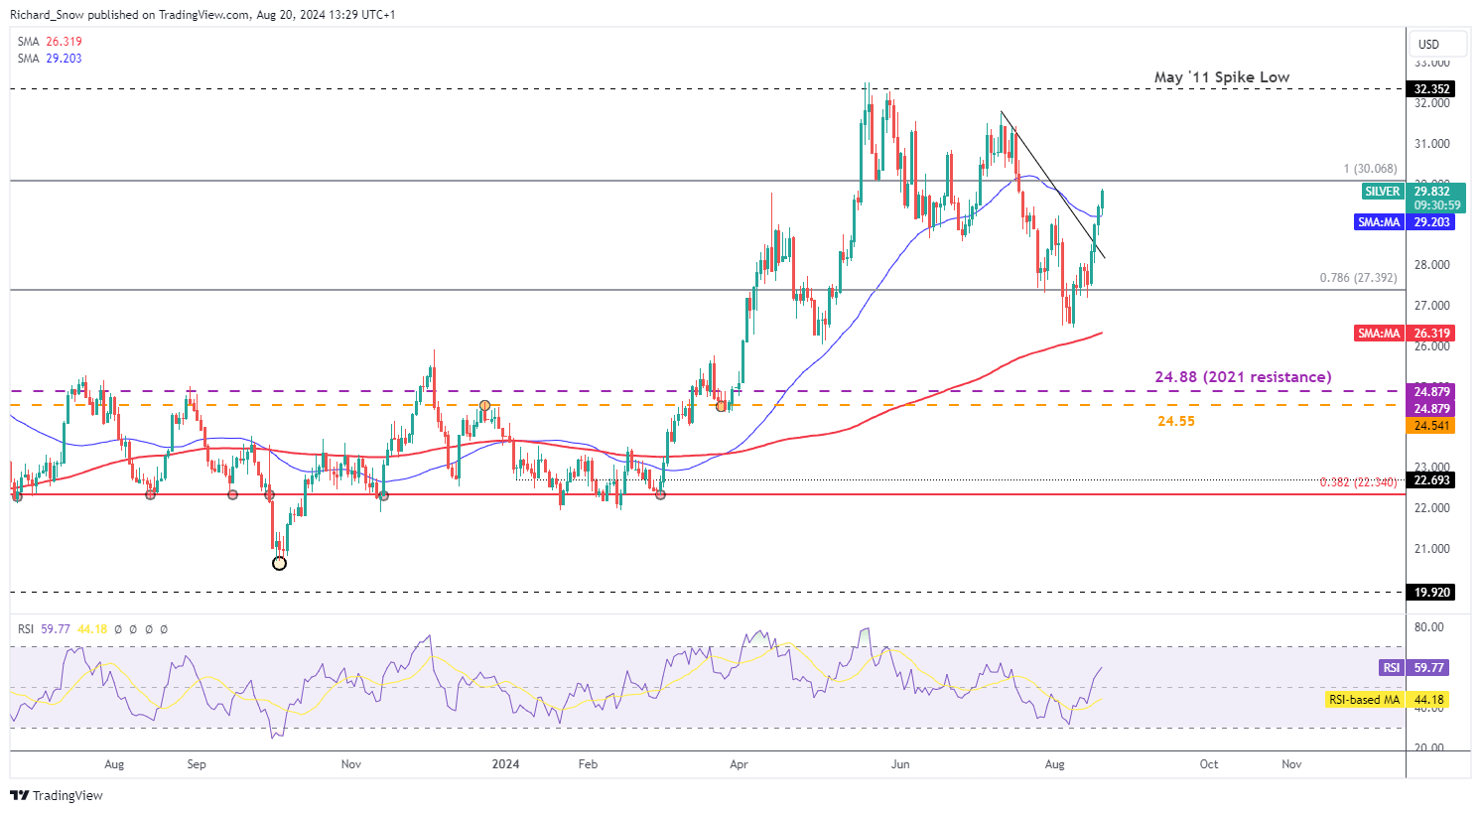The image size is (1481, 813).
Task: Click the "Oct" label on the time axis
Action: click(1209, 764)
